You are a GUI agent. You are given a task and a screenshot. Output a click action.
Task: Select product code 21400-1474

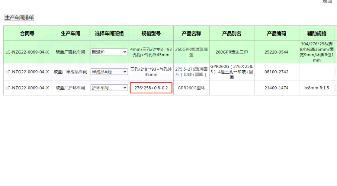[276, 88]
